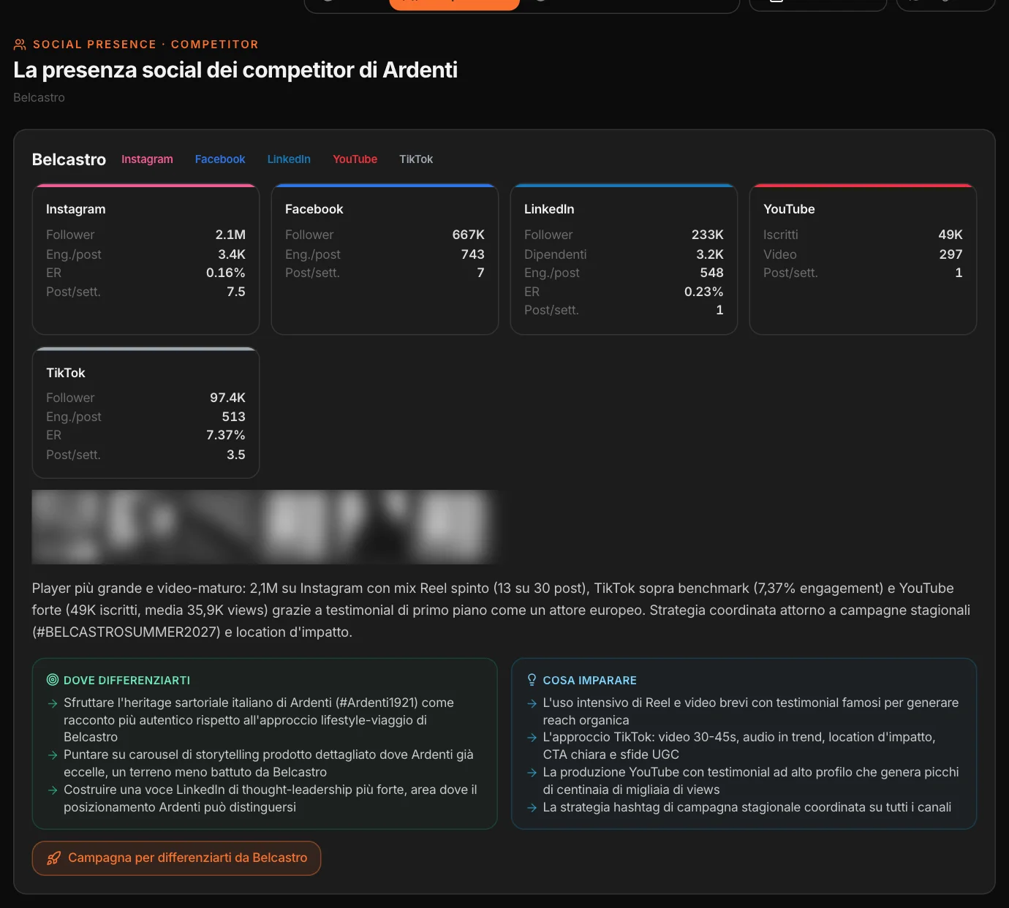Switch to the TikTok tab
Image resolution: width=1009 pixels, height=908 pixels.
point(416,159)
